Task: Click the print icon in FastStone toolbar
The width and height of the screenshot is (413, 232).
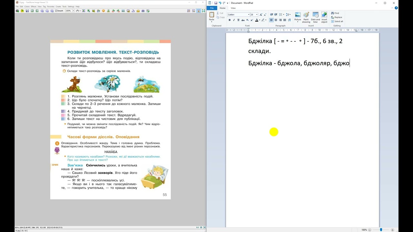Action: click(143, 11)
